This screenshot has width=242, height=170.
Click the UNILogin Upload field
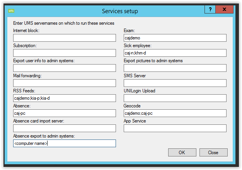pyautogui.click(x=175, y=98)
